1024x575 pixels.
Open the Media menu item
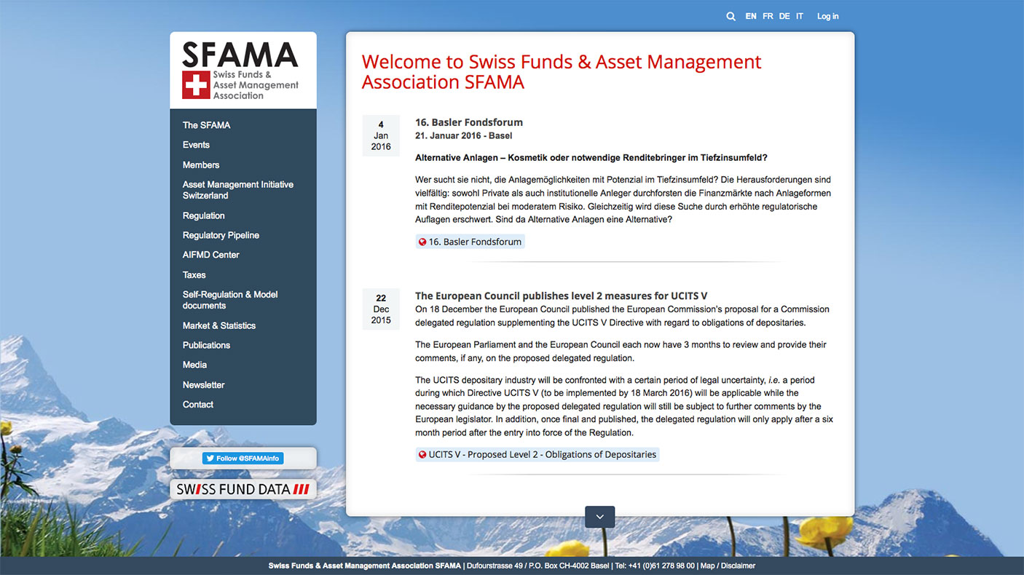(x=194, y=365)
